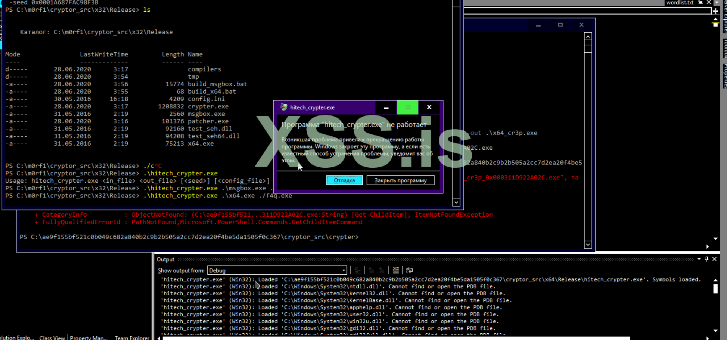The image size is (727, 340).
Task: Click Go to Previous Message output icon
Action: (x=371, y=270)
